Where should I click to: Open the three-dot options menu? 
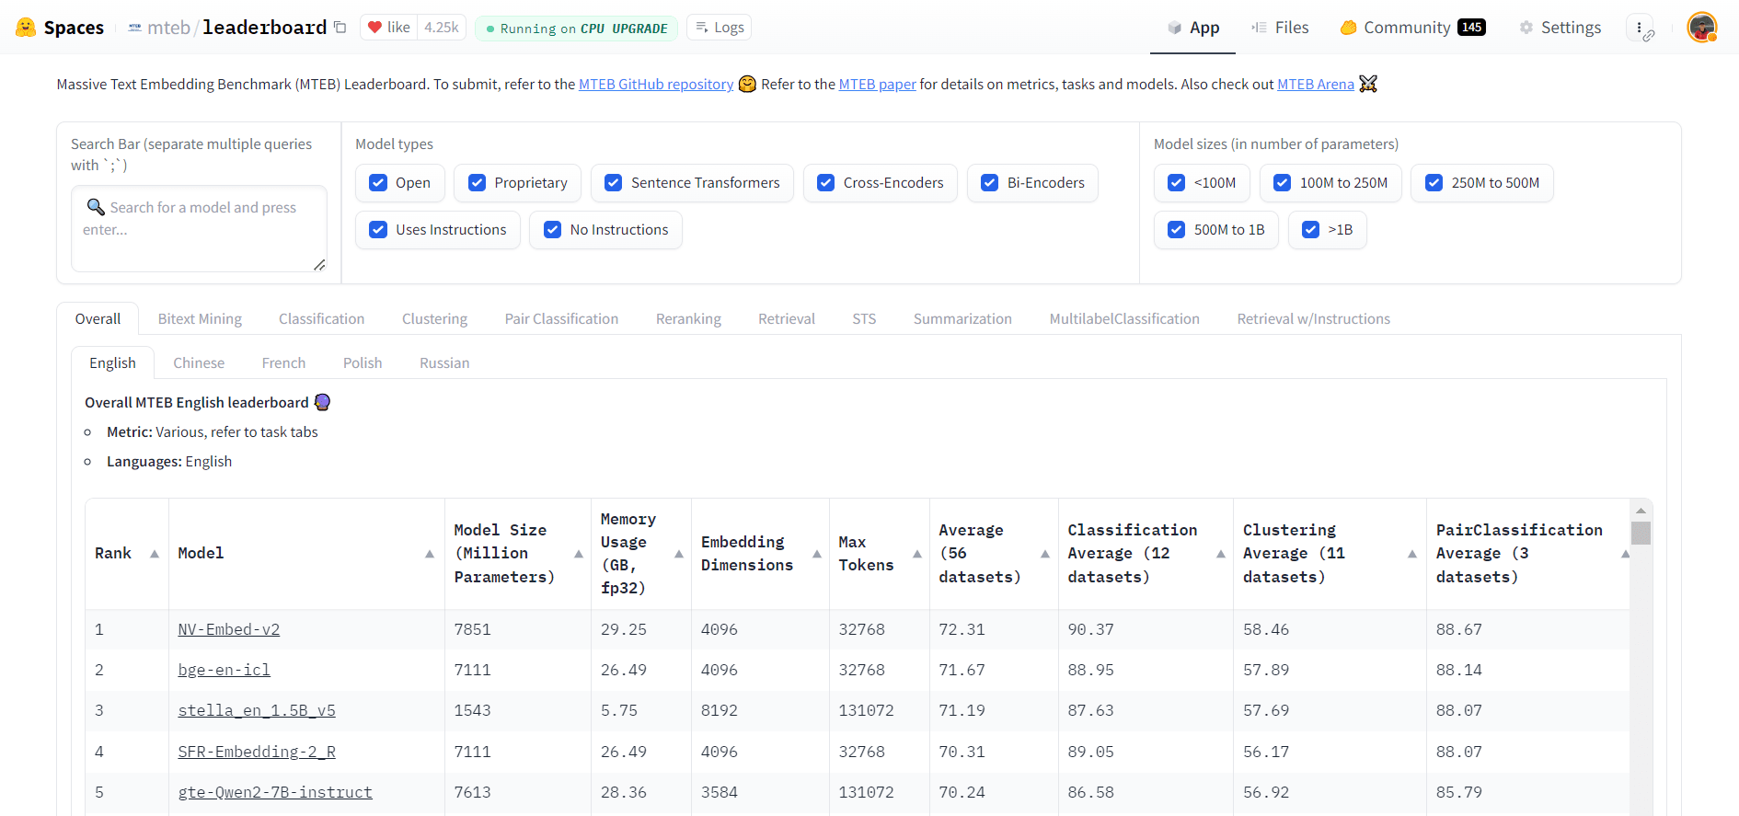[x=1640, y=28]
